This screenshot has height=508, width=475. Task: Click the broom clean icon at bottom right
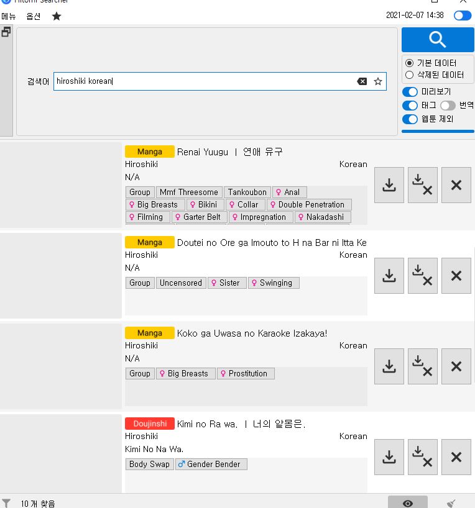click(x=451, y=503)
